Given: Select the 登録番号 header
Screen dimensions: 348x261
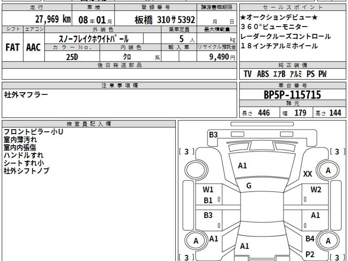Looking at the screenshot, I should pos(156,8).
